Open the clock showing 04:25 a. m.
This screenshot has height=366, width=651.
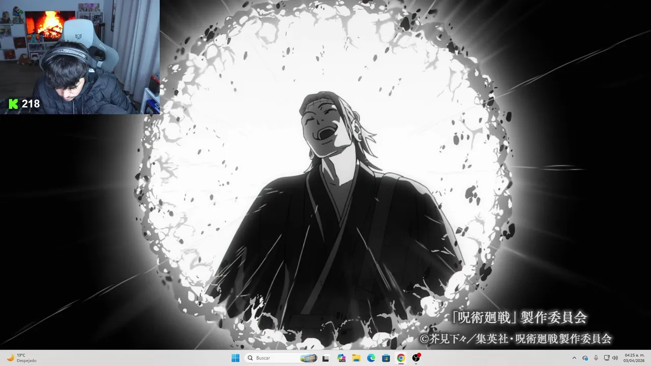(x=634, y=358)
